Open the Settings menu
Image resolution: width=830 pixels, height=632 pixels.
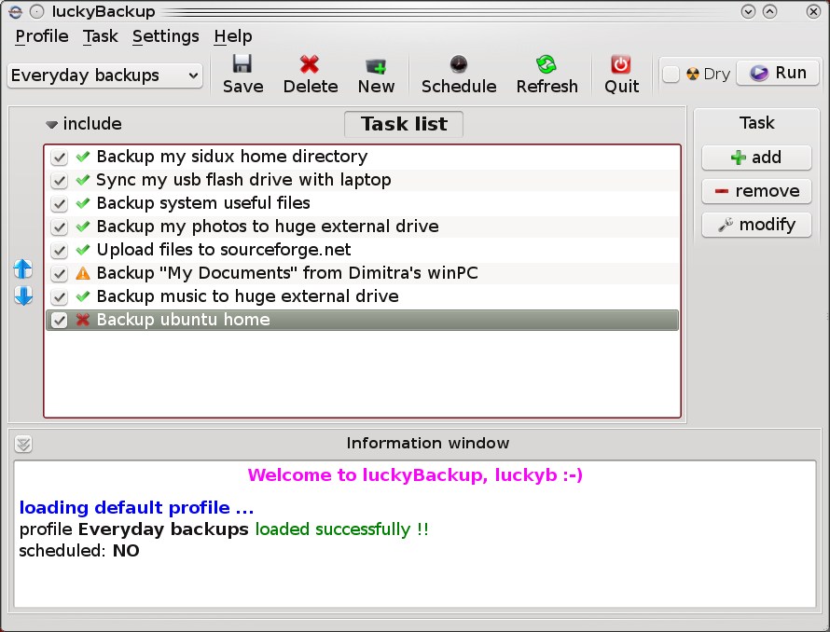point(165,36)
